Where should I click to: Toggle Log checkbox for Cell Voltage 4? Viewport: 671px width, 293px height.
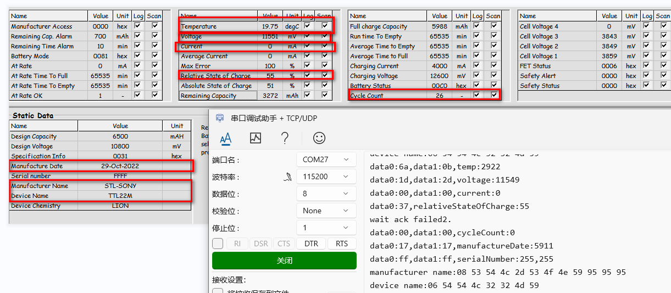click(647, 26)
